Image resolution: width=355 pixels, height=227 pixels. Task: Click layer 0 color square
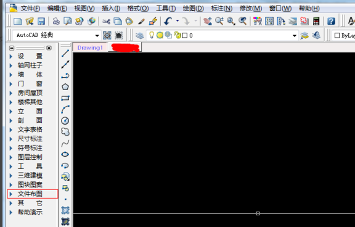[184, 36]
